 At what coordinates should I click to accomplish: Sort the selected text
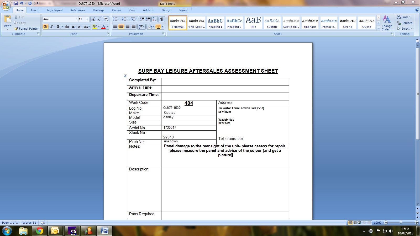155,19
